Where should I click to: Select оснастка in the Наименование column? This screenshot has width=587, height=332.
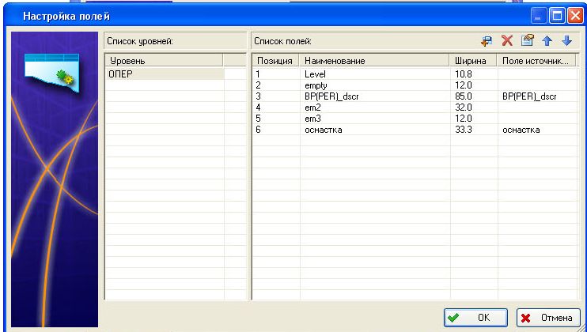pyautogui.click(x=324, y=130)
